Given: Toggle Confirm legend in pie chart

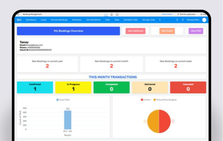Looking at the screenshot, I should click(146, 100).
